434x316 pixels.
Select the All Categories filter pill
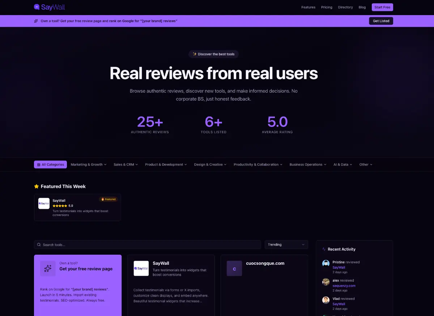click(x=50, y=164)
